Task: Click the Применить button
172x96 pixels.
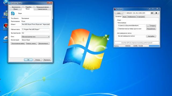Action: 47,60
